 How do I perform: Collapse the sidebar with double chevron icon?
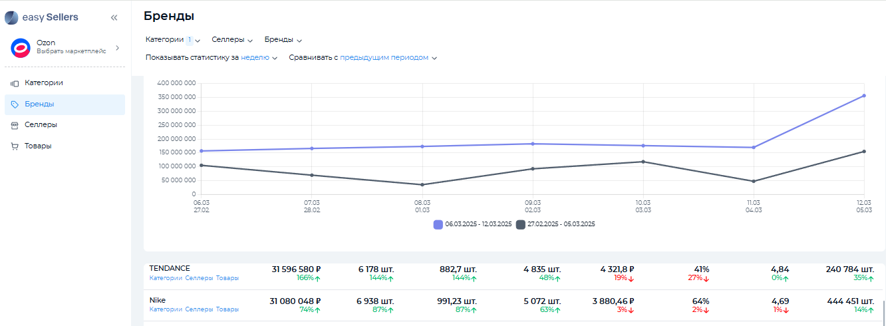click(x=114, y=18)
